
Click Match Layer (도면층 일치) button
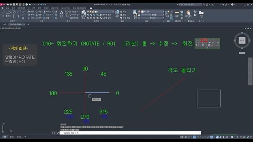pyautogui.click(x=106, y=18)
